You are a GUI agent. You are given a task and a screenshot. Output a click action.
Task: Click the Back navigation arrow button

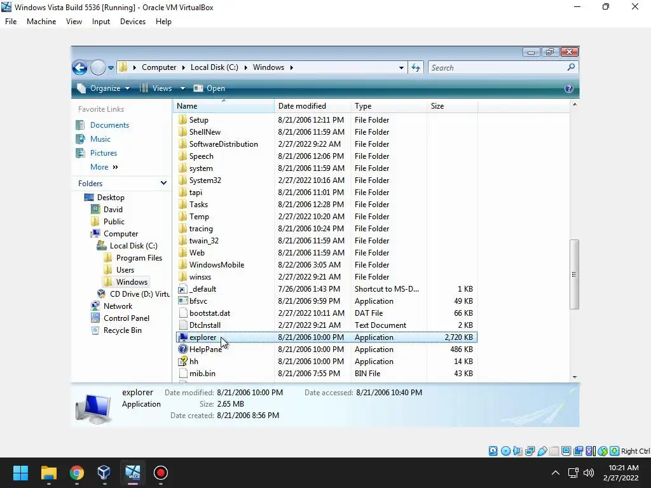tap(79, 67)
